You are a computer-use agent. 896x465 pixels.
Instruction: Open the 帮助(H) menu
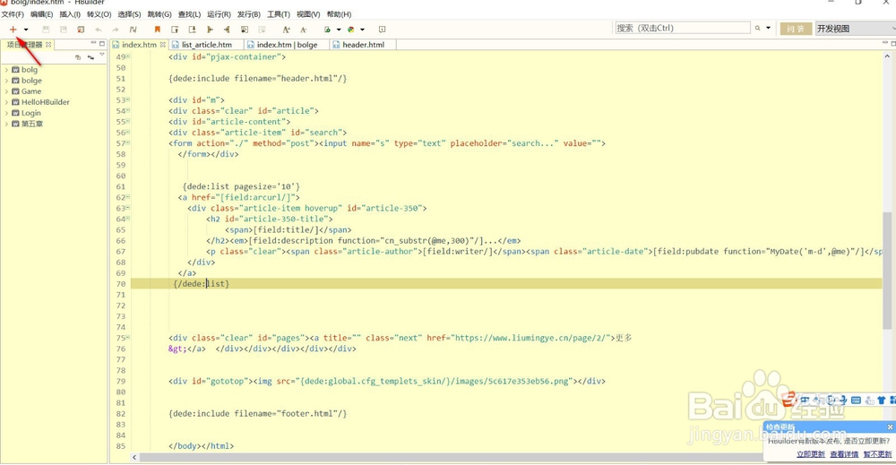tap(339, 14)
